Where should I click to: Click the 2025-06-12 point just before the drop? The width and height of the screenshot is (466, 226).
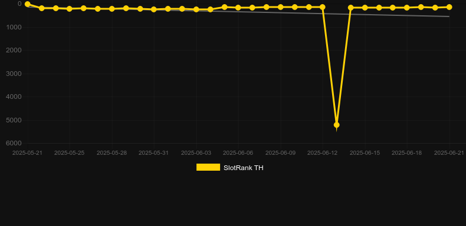[323, 7]
